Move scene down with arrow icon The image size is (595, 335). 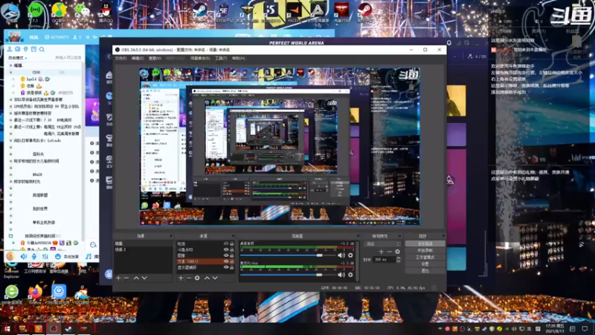tap(144, 278)
